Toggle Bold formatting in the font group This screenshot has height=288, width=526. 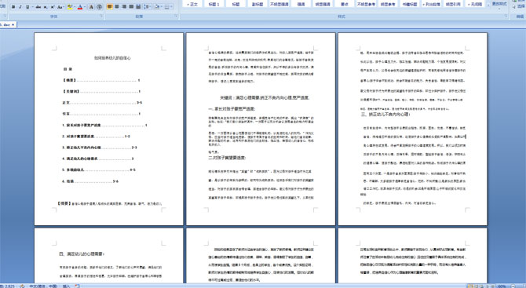[x=13, y=7]
